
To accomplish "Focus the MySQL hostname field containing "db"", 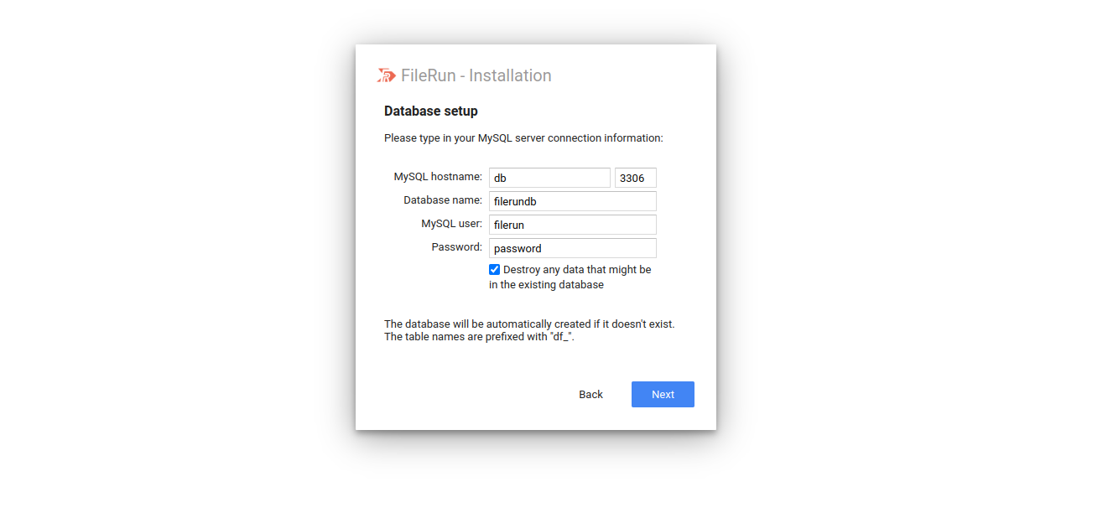I will pos(549,178).
